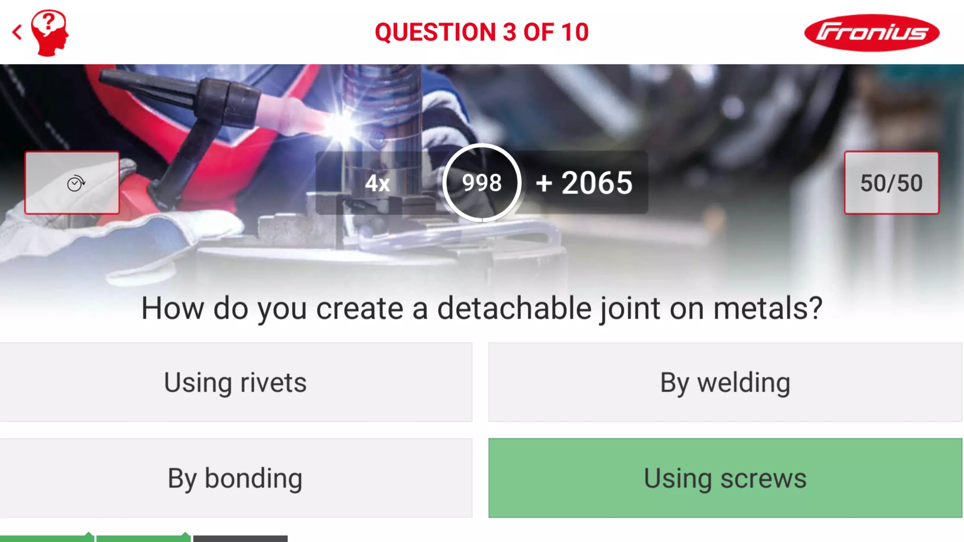Click the second green progress segment

pyautogui.click(x=143, y=538)
